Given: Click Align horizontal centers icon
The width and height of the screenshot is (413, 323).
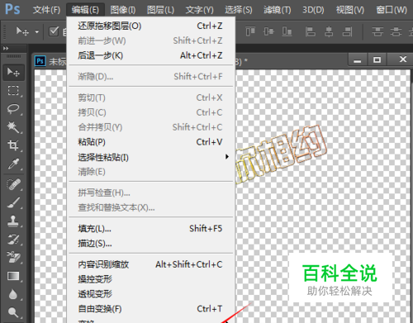Looking at the screenshot, I should [x=329, y=31].
